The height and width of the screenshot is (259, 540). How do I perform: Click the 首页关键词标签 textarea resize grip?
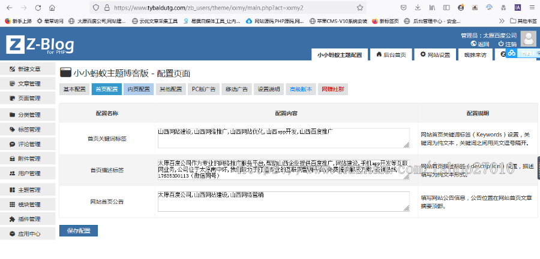tap(407, 145)
